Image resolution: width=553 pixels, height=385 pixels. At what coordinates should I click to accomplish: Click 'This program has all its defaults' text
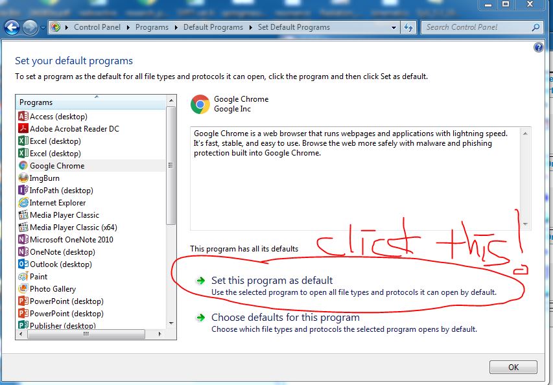[x=244, y=248]
